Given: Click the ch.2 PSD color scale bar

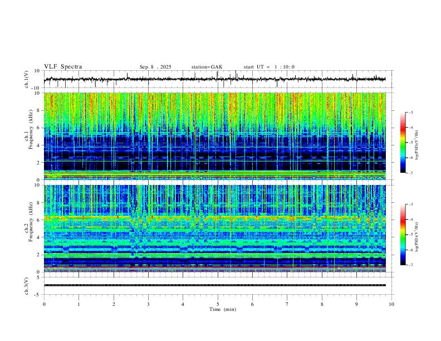Looking at the screenshot, I should tap(403, 235).
